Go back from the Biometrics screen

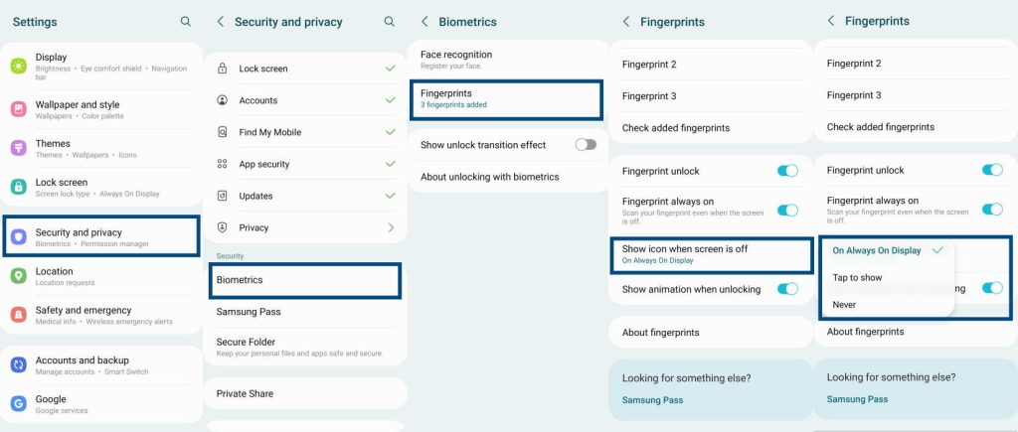click(424, 21)
